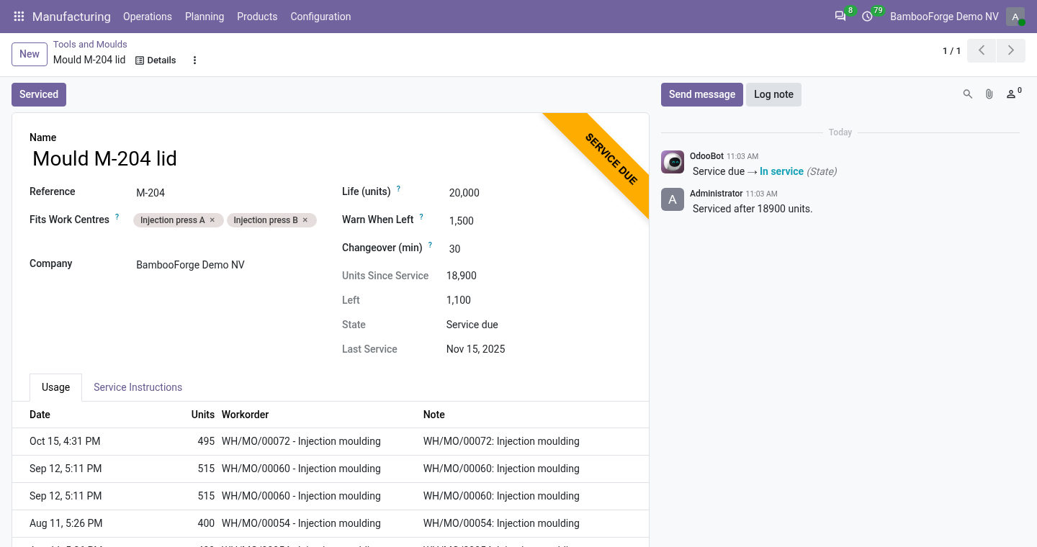Screen dimensions: 1037x547
Task: Select the Usage tab
Action: (x=55, y=387)
